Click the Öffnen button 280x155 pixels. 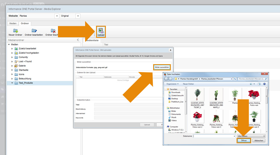click(x=244, y=140)
